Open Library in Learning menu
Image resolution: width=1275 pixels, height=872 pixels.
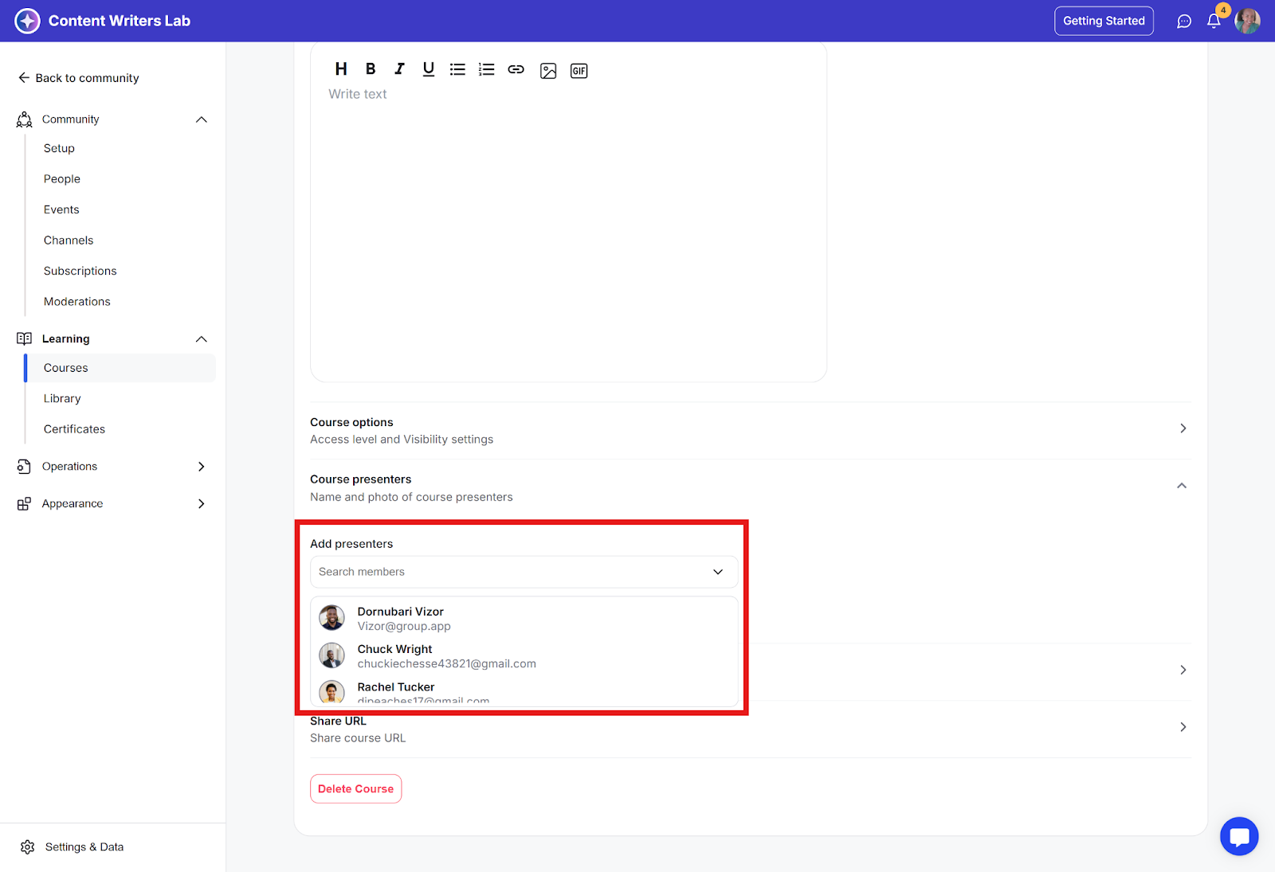tap(62, 398)
